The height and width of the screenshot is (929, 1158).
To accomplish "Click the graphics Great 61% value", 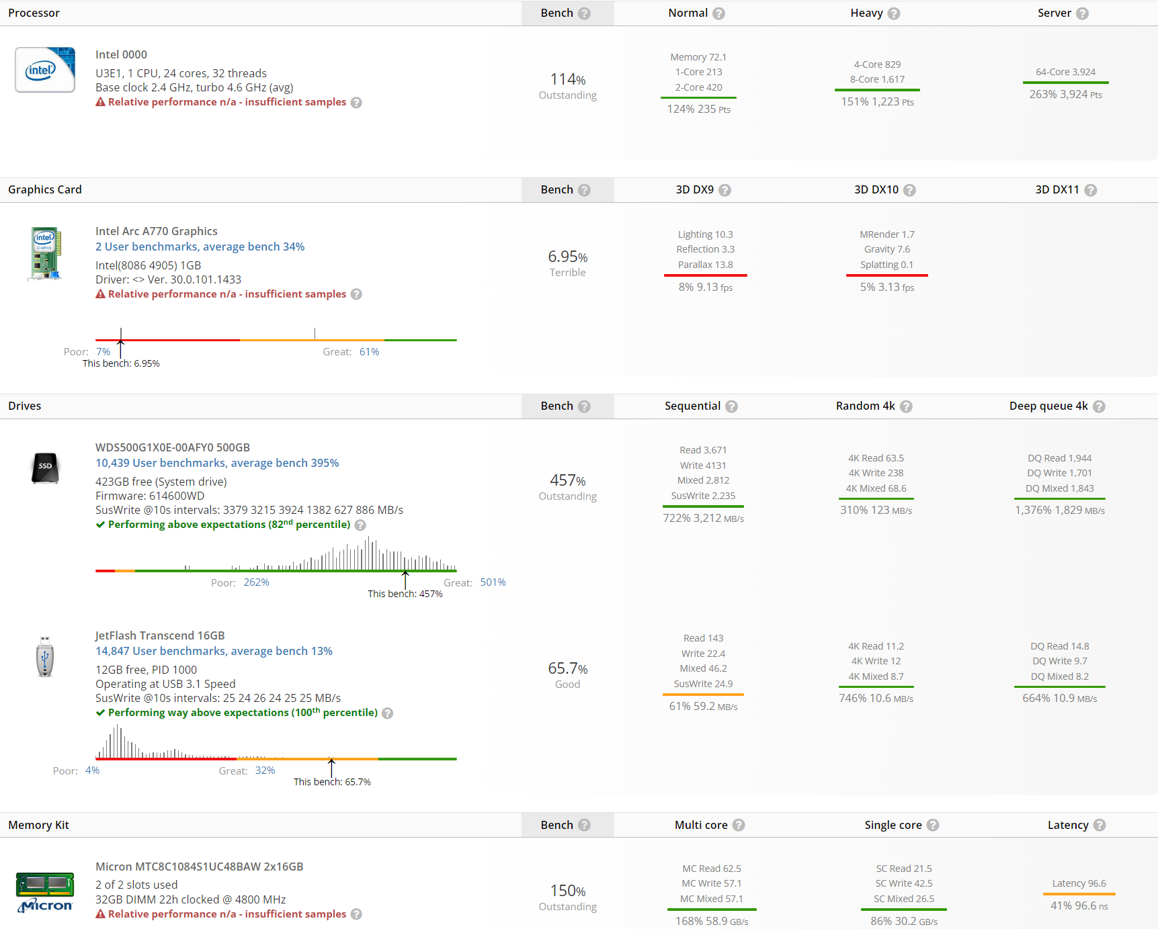I will click(x=369, y=352).
